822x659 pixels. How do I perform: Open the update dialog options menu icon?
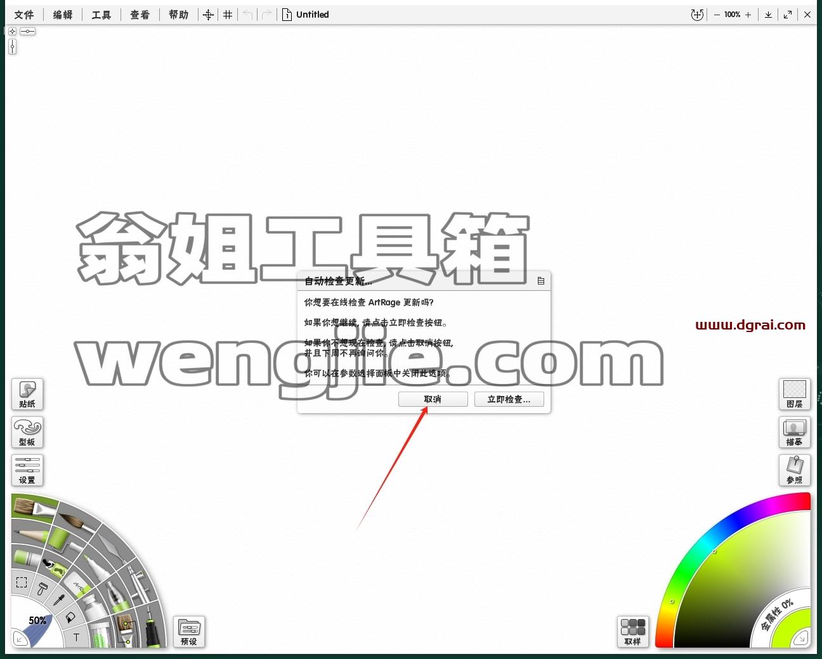[541, 281]
